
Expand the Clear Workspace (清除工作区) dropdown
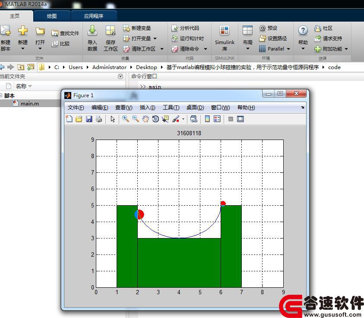coord(162,49)
